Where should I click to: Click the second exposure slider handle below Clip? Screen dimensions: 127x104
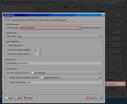click(110, 28)
